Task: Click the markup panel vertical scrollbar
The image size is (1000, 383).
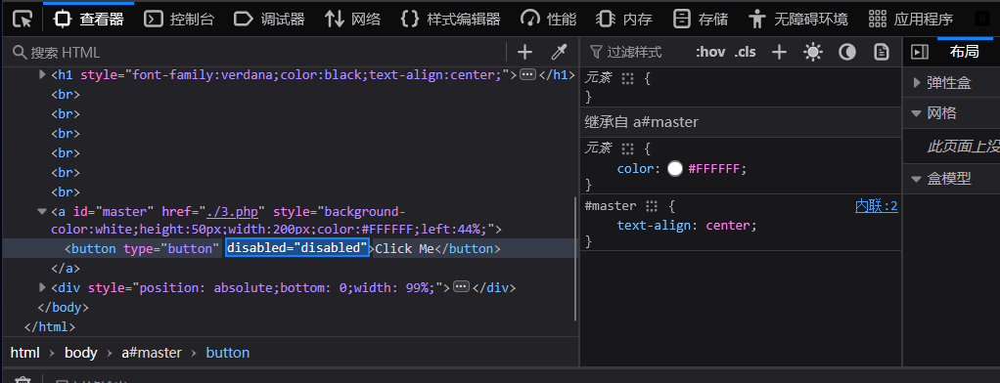Action: [x=575, y=259]
